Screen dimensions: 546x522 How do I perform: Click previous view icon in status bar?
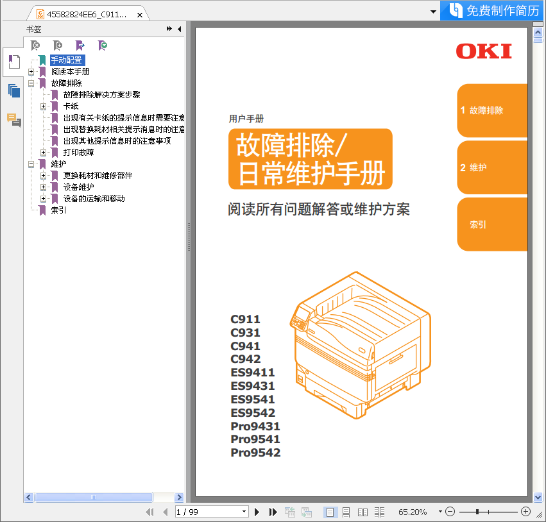click(x=290, y=512)
